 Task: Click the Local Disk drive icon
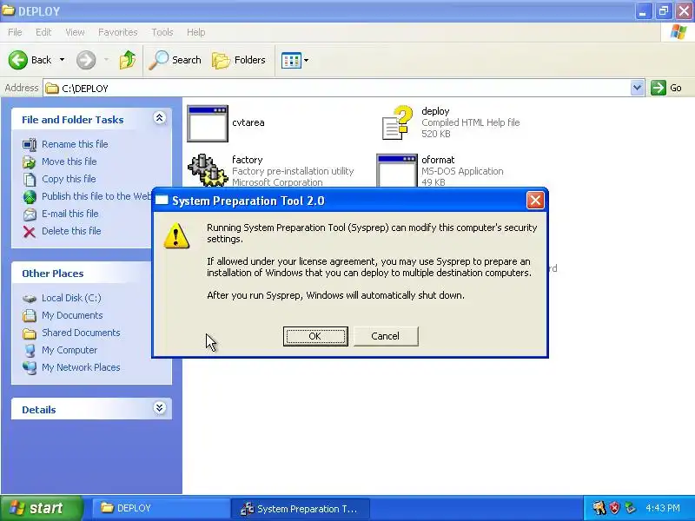click(x=30, y=298)
